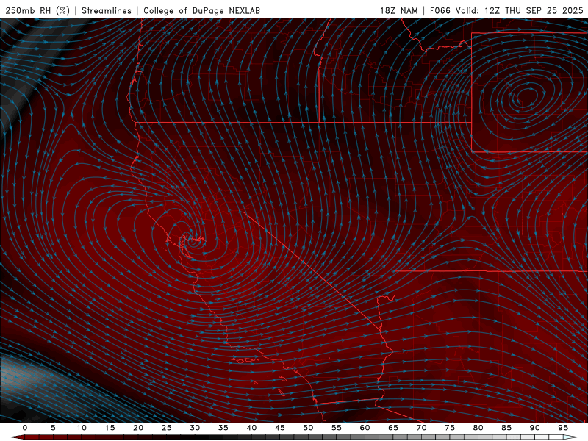Click the "Valid: 12Z THU SEP 25 2025" text
The image size is (588, 441).
pos(520,10)
